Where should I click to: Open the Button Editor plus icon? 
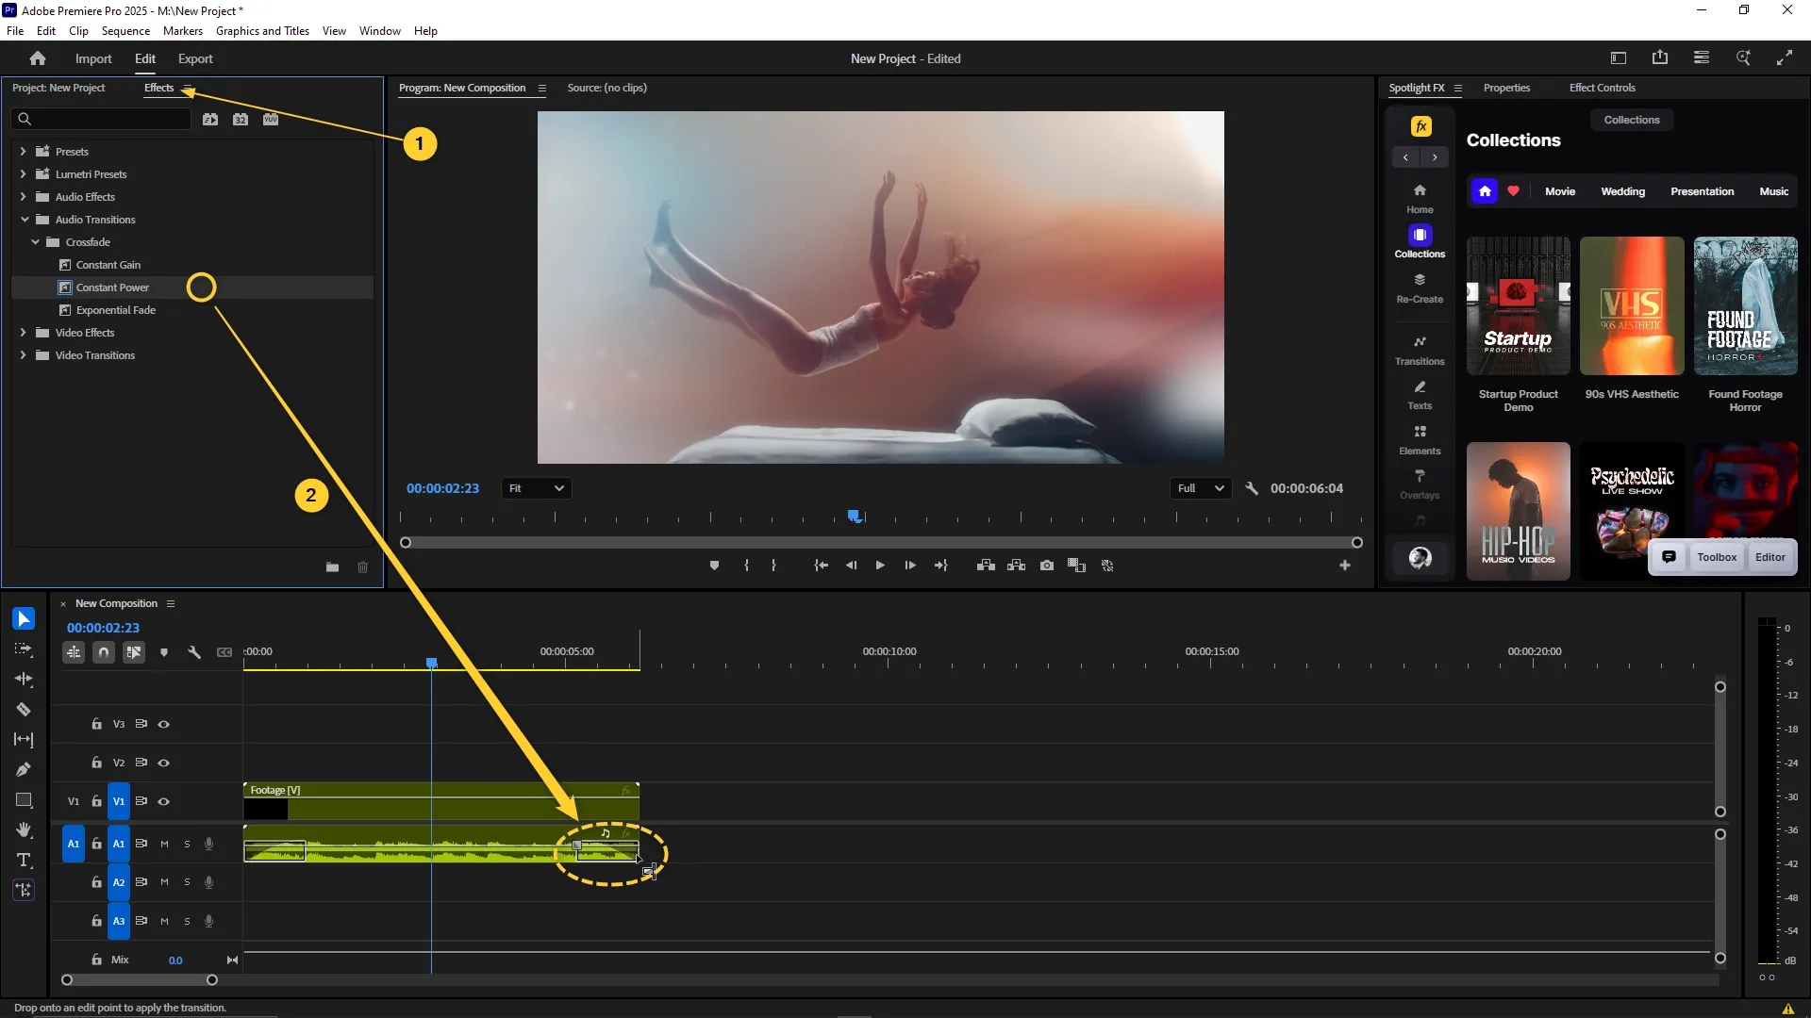coord(1345,566)
